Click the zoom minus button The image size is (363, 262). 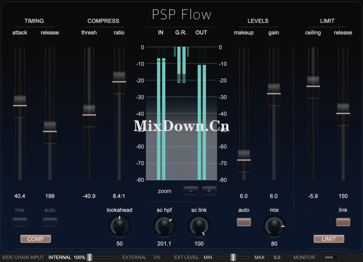click(x=190, y=191)
